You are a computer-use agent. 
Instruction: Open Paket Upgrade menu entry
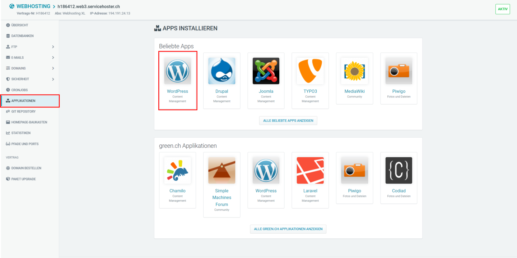[30, 179]
